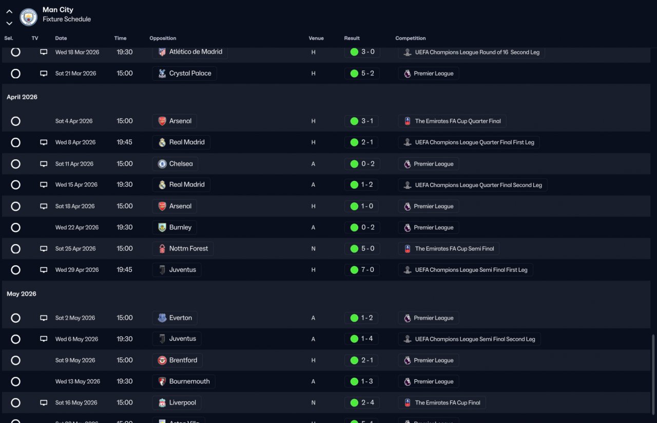This screenshot has width=657, height=423.
Task: Sort fixtures by Date column header
Action: [61, 38]
